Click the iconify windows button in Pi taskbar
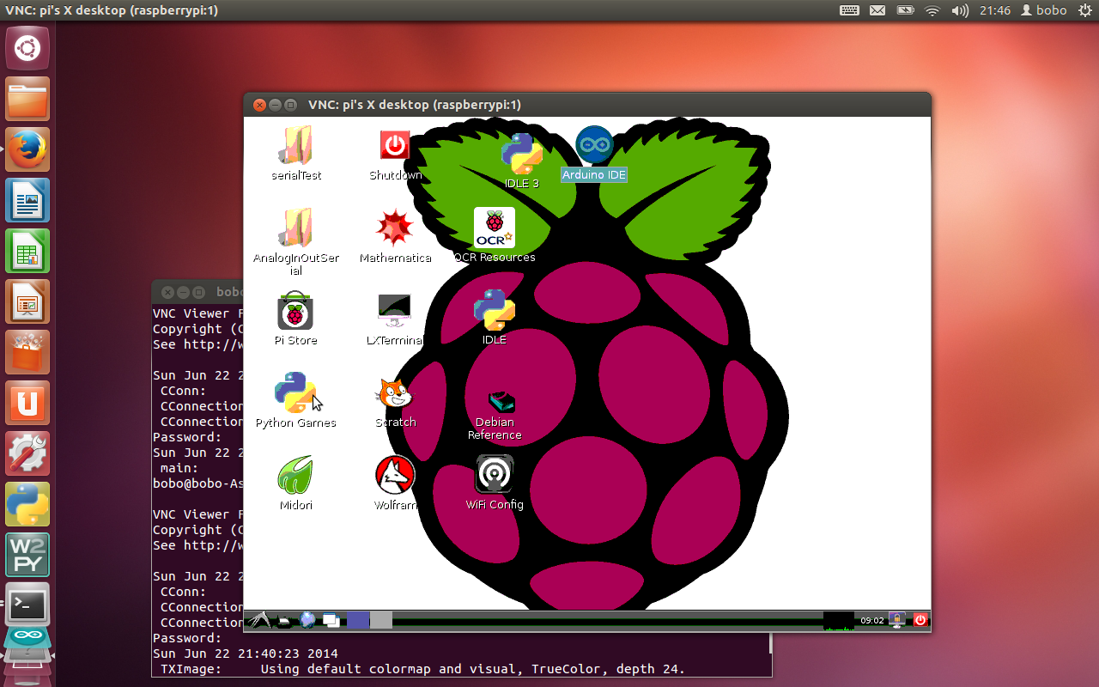The width and height of the screenshot is (1099, 687). point(331,620)
